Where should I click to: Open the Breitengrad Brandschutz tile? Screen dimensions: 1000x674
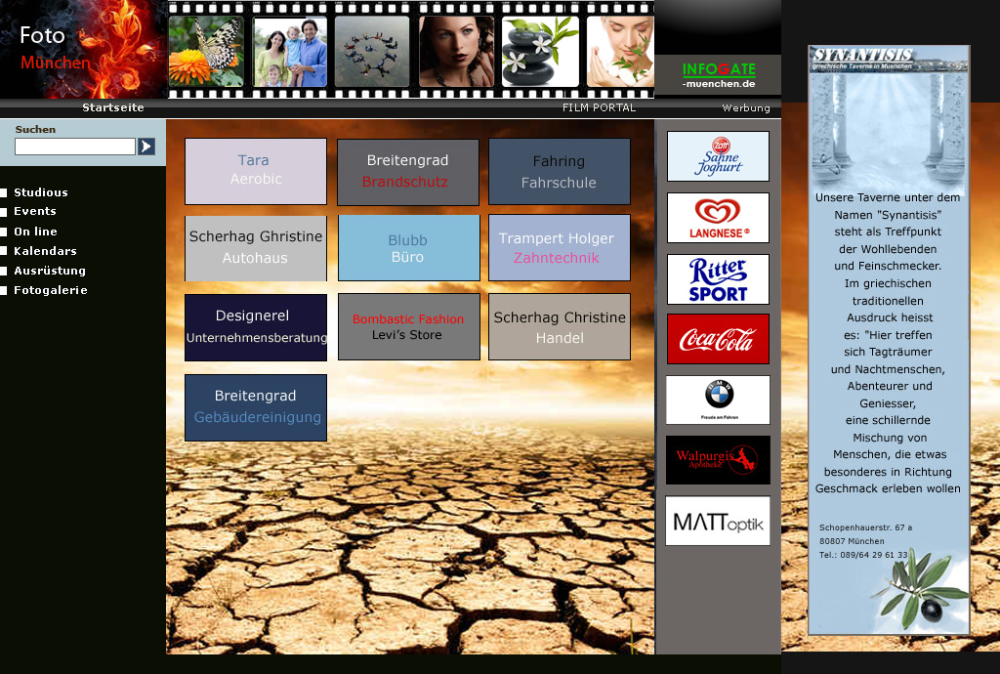408,172
